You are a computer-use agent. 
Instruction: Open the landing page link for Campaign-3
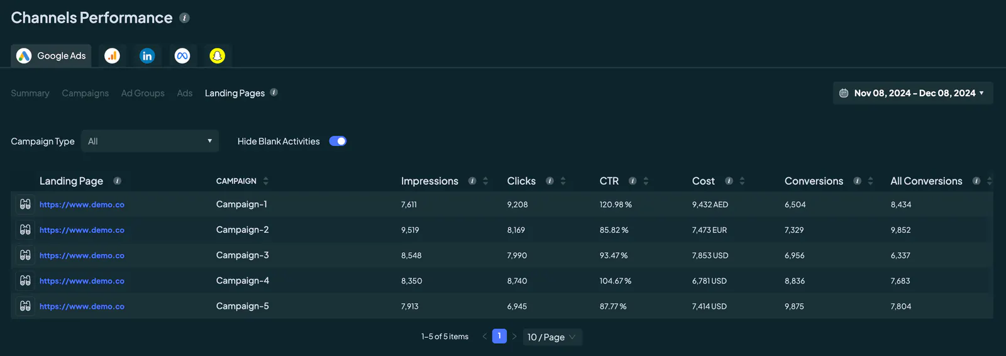tap(82, 255)
